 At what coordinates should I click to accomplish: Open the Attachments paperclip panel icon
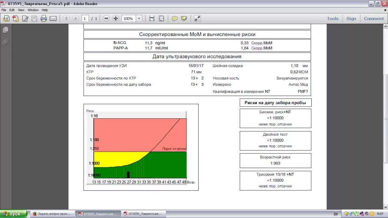(x=5, y=42)
